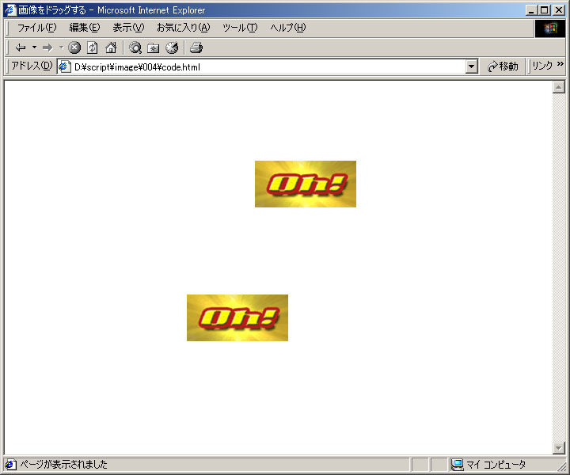Minimize the Internet Explorer window
The image size is (570, 475).
click(531, 10)
